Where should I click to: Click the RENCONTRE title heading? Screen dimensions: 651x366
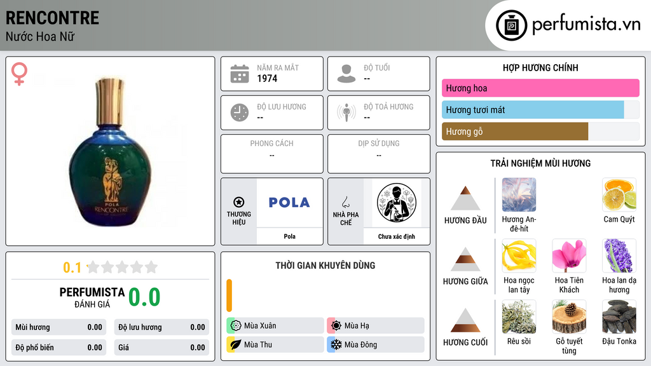(52, 18)
